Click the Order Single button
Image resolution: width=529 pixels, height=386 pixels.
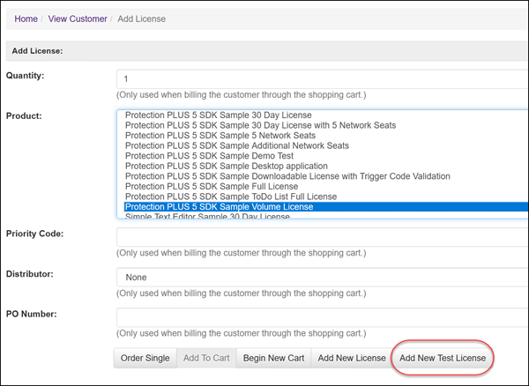tap(145, 358)
